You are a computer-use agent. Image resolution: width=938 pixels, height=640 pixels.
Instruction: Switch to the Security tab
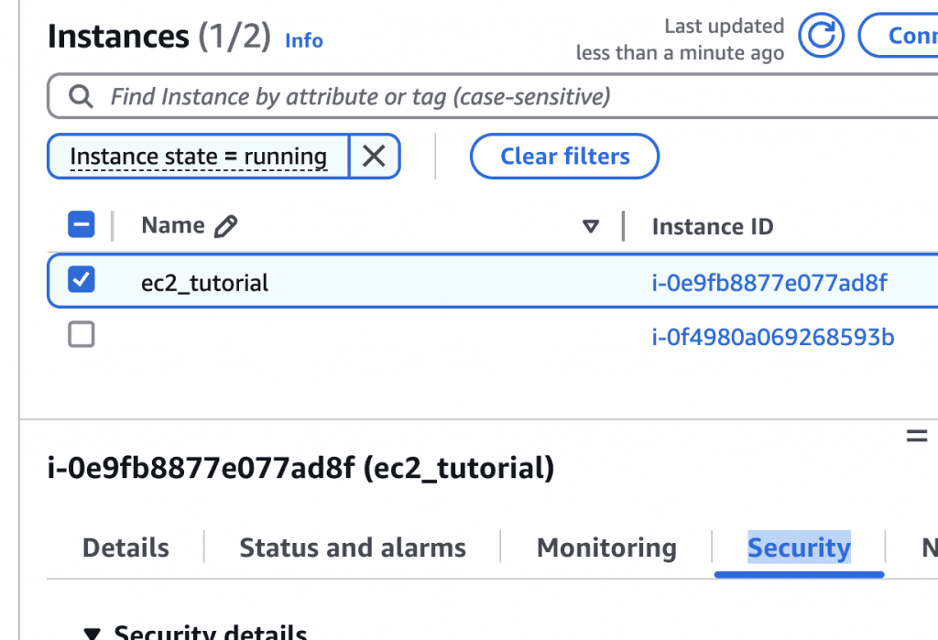pyautogui.click(x=798, y=547)
